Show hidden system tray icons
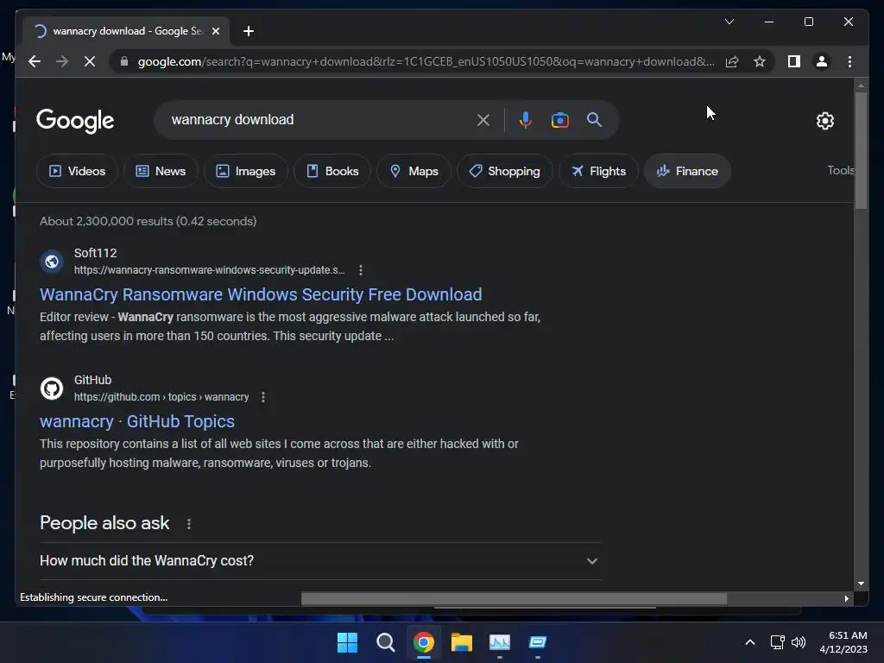This screenshot has width=884, height=663. [x=750, y=642]
